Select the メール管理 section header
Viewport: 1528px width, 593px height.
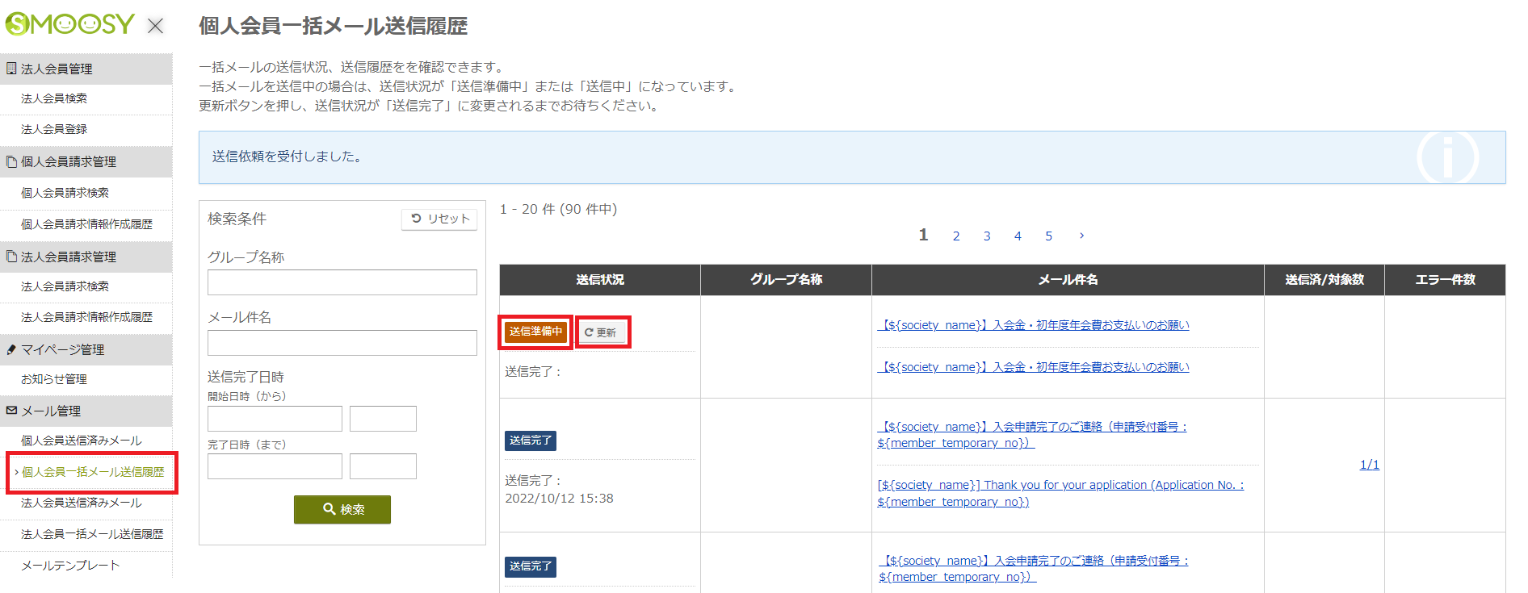coord(86,411)
